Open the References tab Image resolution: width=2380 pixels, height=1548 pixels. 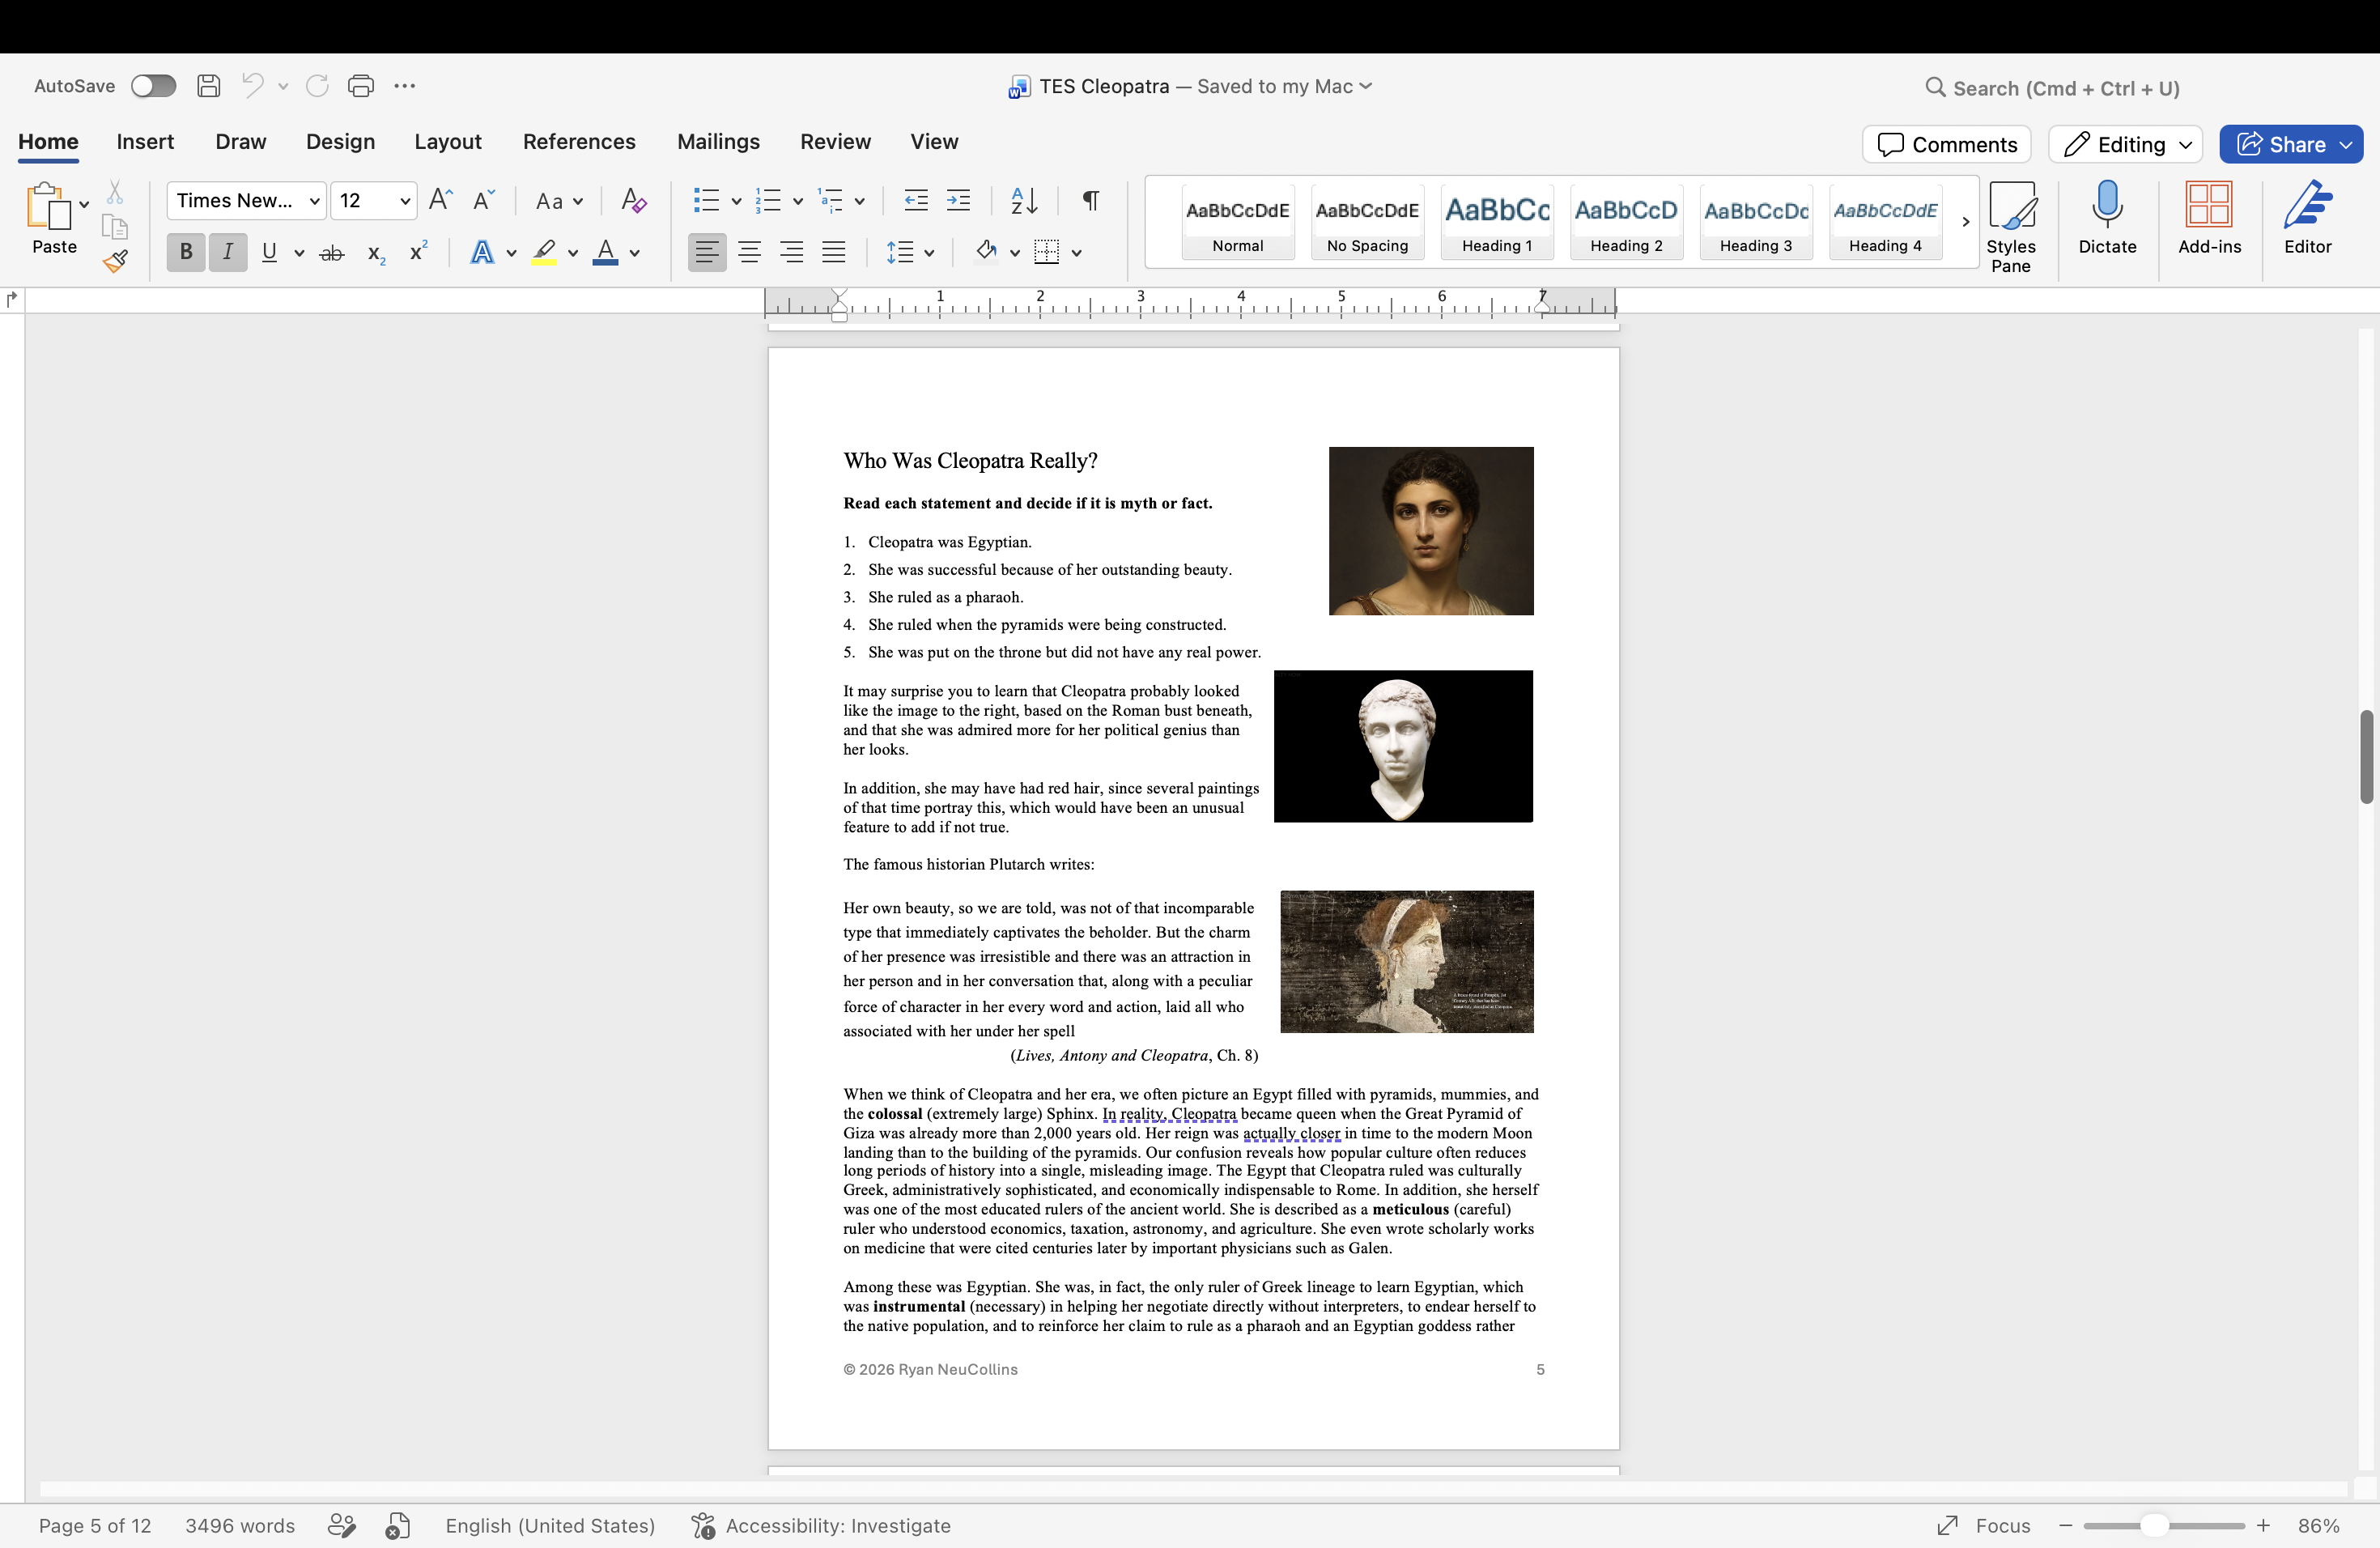pyautogui.click(x=579, y=142)
